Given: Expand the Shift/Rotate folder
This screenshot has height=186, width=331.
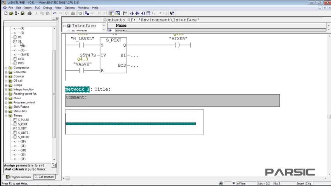Looking at the screenshot, I should point(6,107).
